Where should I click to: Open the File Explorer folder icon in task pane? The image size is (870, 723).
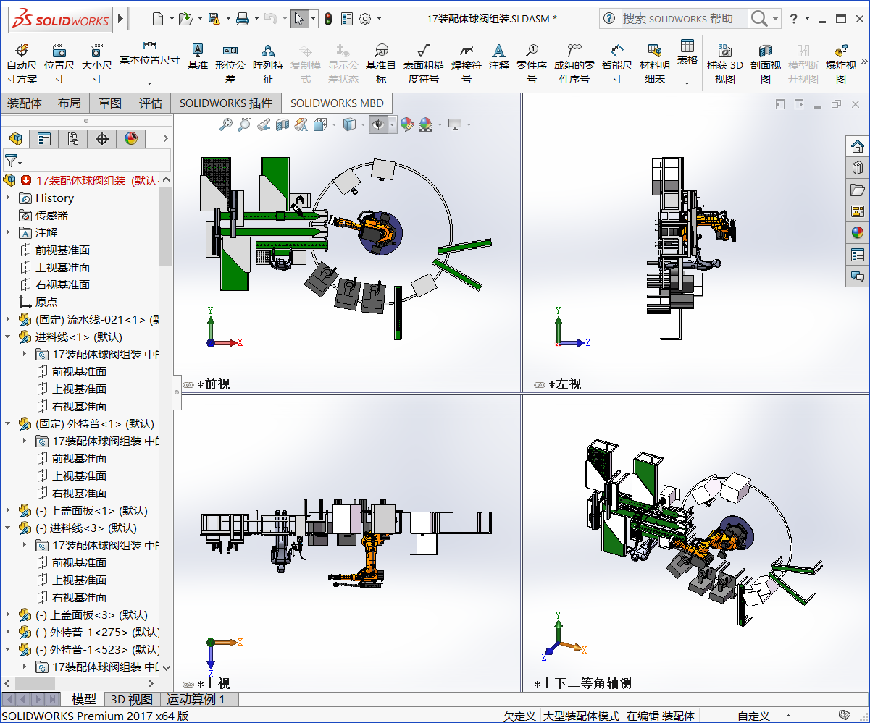click(858, 190)
